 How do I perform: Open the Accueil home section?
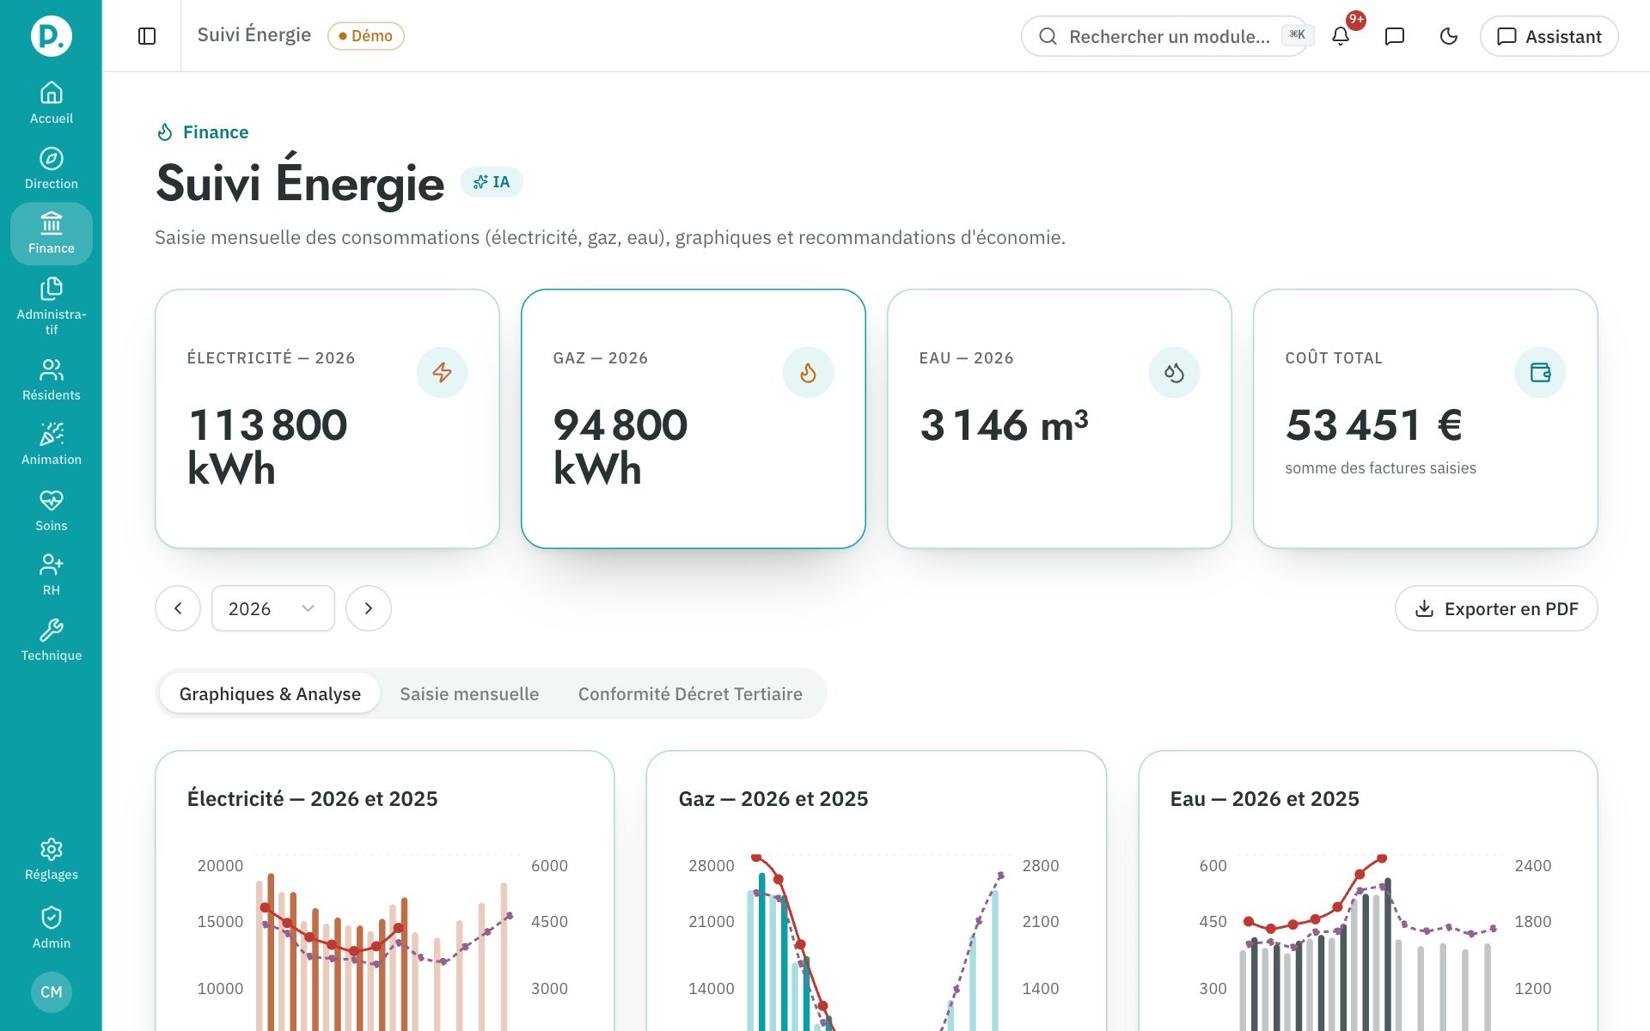click(52, 103)
